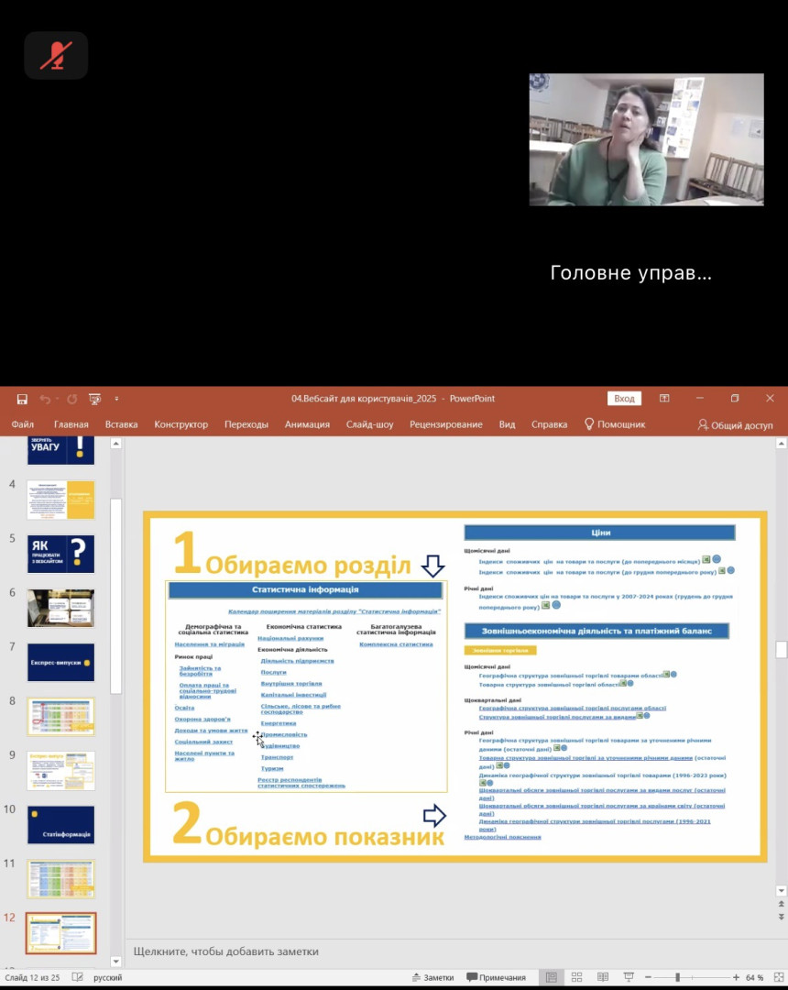Click the Общий доступ share button
Image resolution: width=788 pixels, height=990 pixels.
[x=735, y=425]
